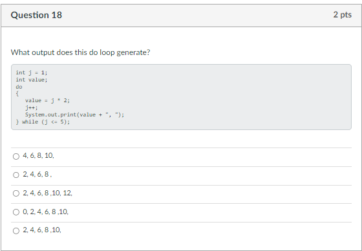Click the code line "value = j * 2;"
Viewport: 362px width, 251px height.
[x=47, y=100]
